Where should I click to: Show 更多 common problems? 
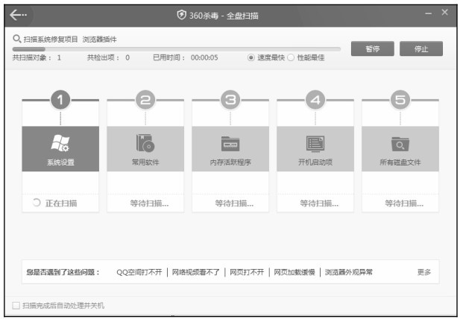click(x=424, y=272)
